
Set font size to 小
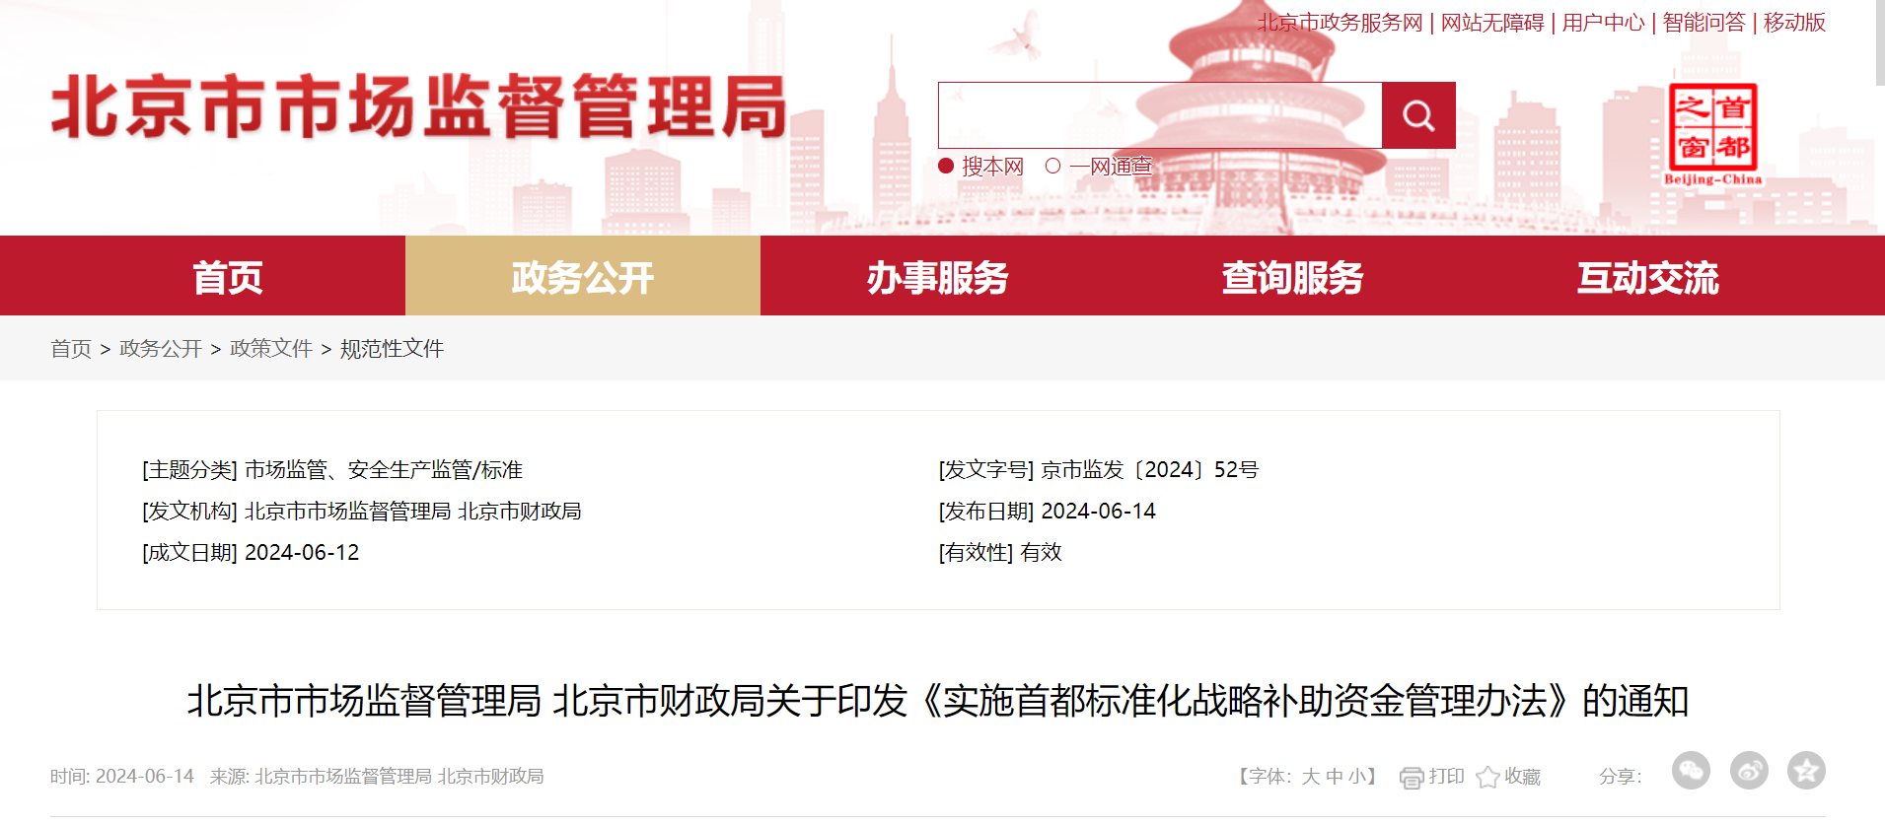1356,777
